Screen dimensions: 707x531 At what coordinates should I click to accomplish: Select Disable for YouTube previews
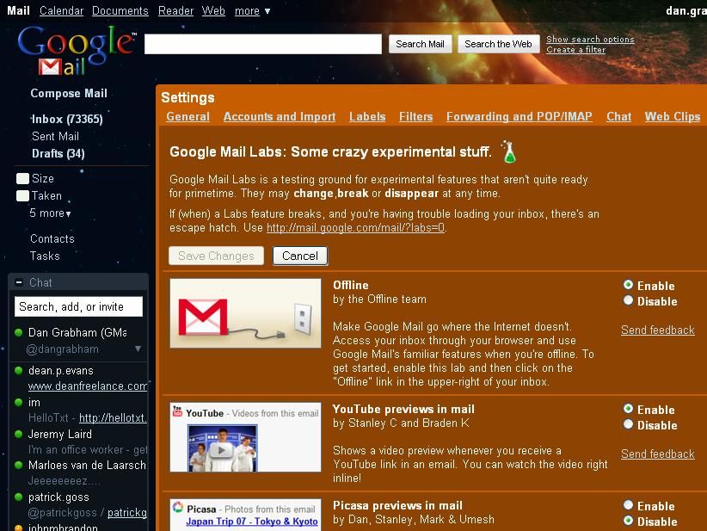628,424
